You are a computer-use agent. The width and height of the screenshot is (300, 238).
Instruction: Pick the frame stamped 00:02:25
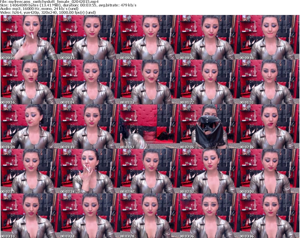pos(30,171)
